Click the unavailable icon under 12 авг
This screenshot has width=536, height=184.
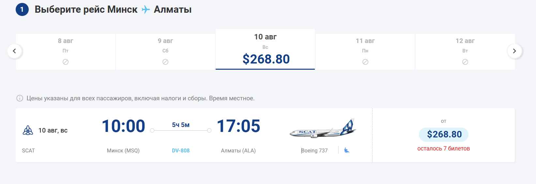pyautogui.click(x=465, y=62)
